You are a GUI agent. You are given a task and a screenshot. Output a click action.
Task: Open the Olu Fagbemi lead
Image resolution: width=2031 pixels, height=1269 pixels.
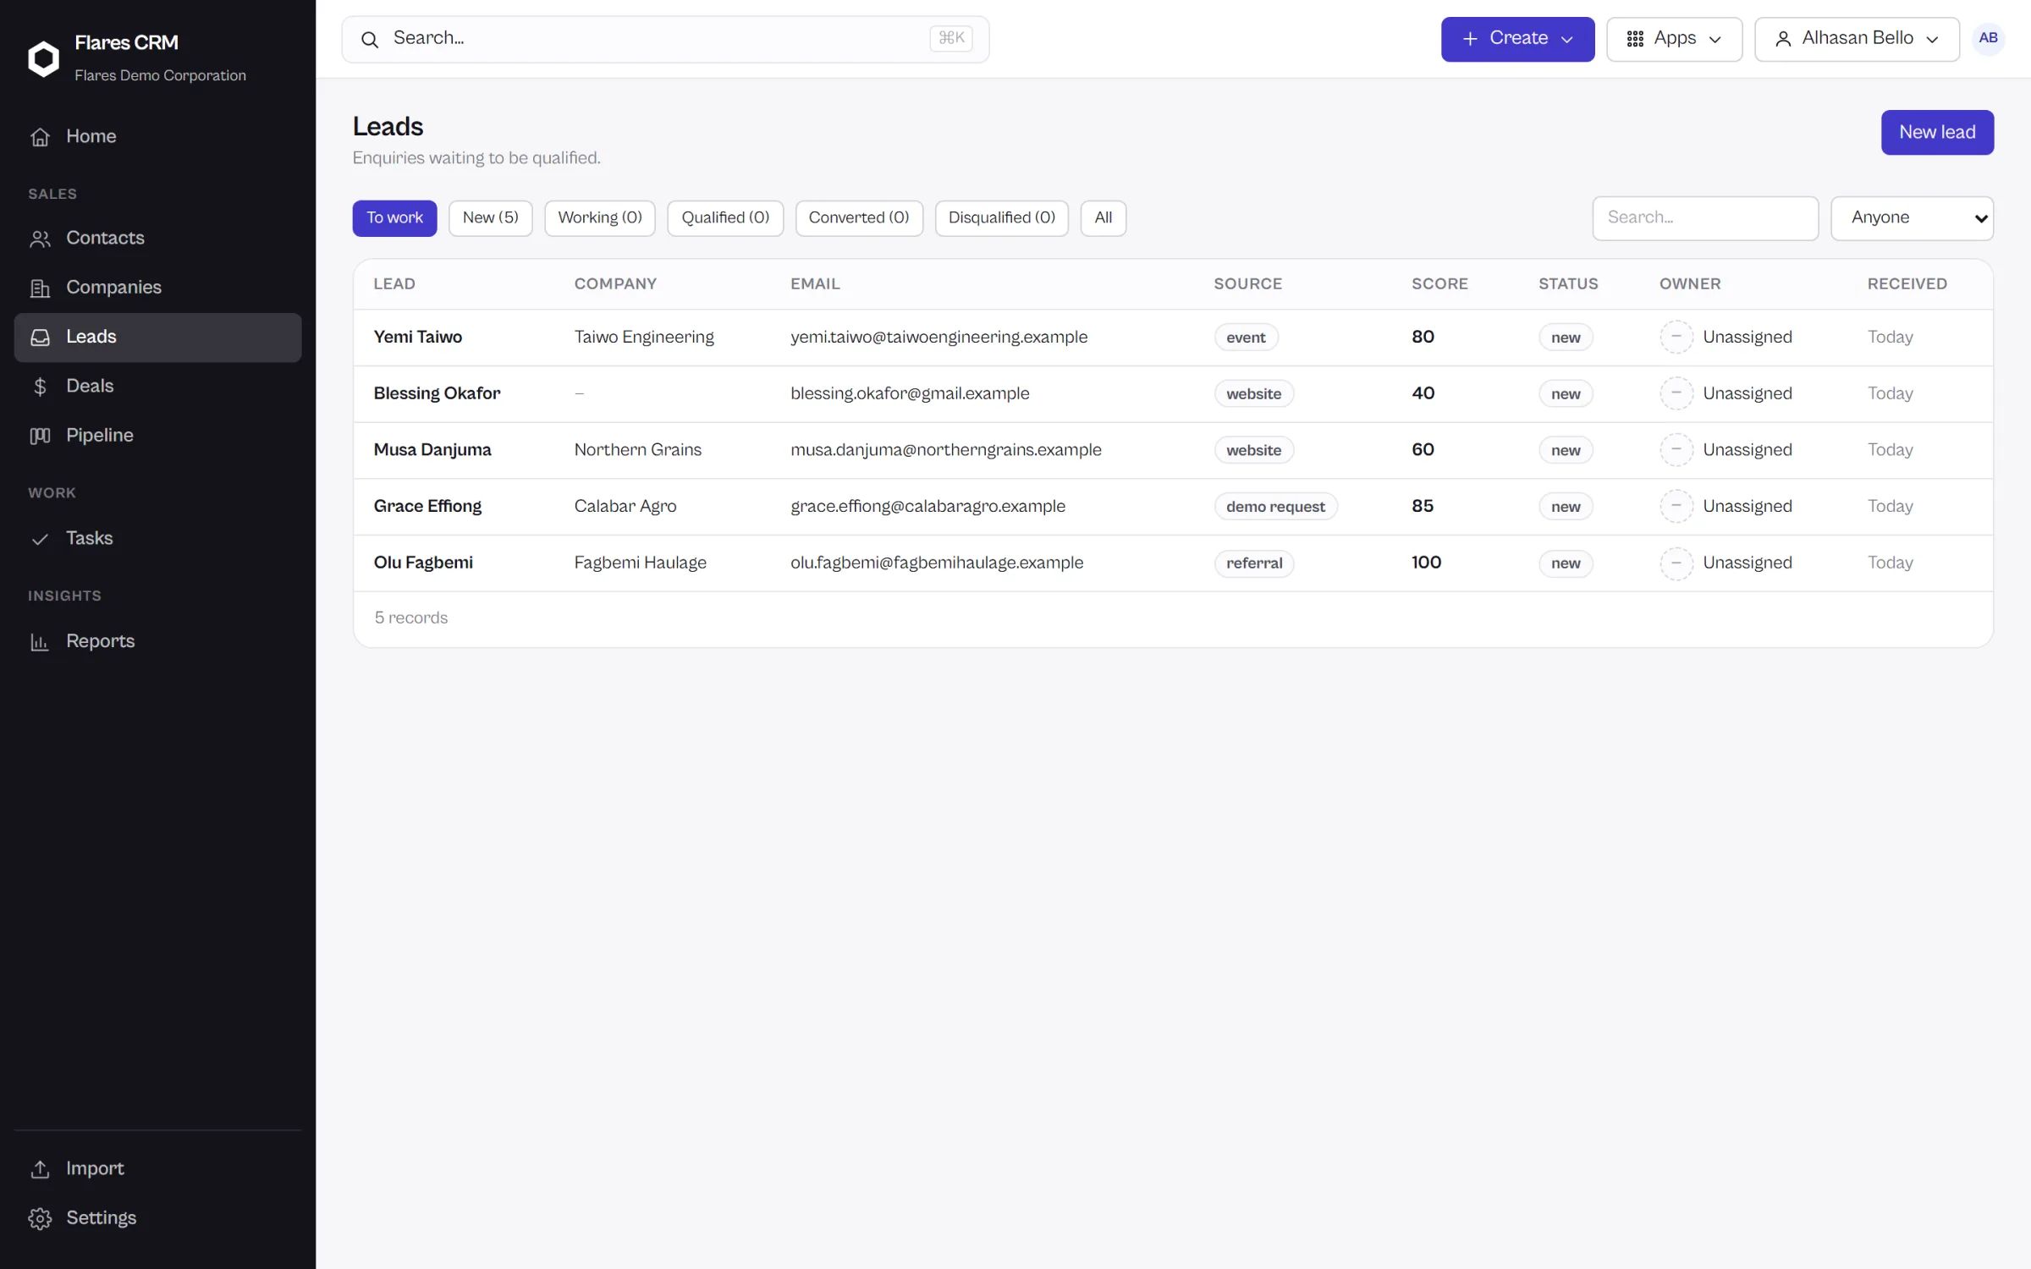423,563
